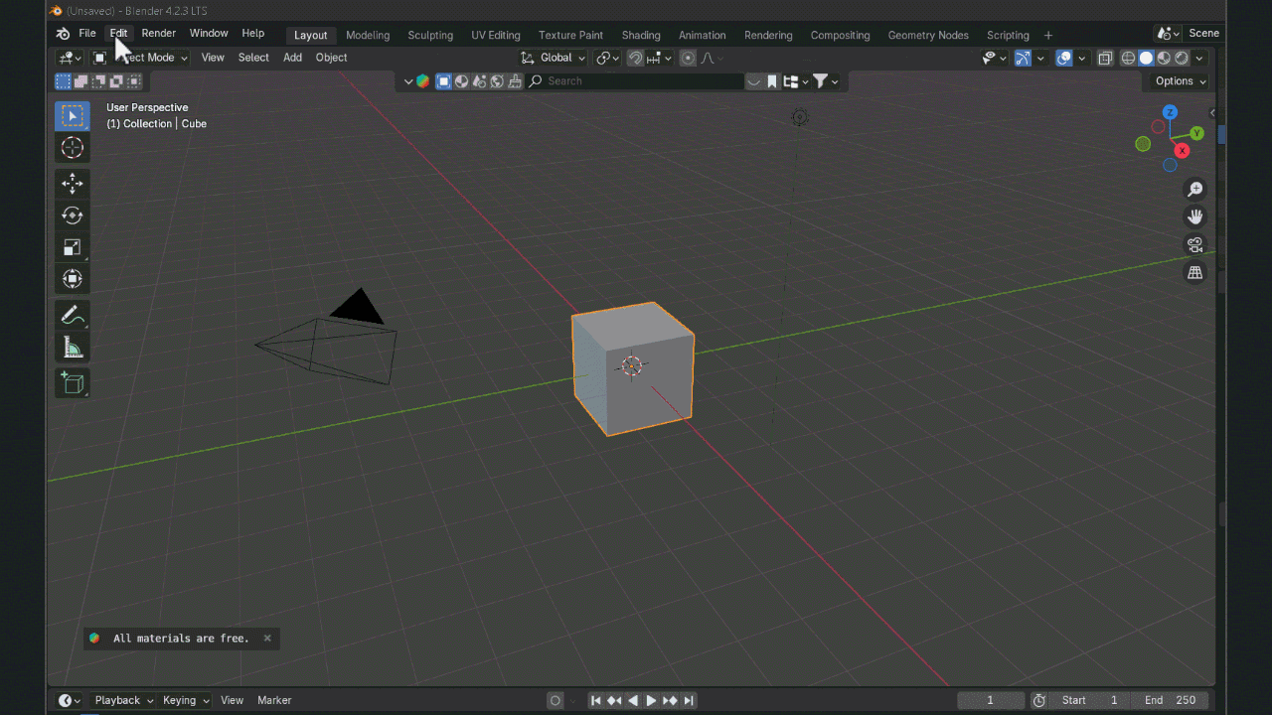The height and width of the screenshot is (715, 1272).
Task: Switch to Modeling workspace tab
Action: (368, 35)
